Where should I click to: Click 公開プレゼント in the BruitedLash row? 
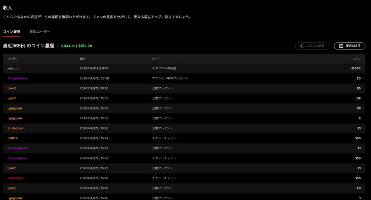pos(162,128)
